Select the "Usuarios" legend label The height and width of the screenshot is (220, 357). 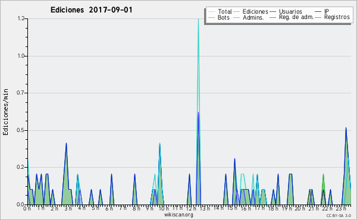pyautogui.click(x=290, y=11)
